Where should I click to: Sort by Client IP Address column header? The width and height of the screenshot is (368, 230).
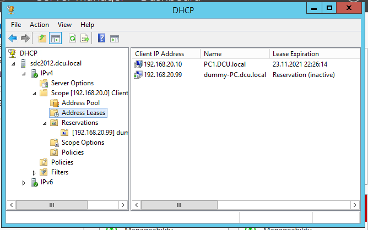pyautogui.click(x=159, y=54)
